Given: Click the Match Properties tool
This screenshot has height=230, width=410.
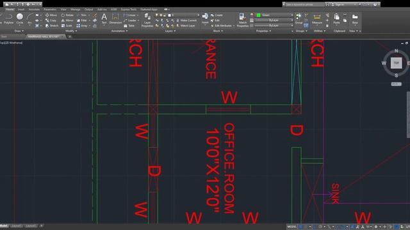Looking at the screenshot, I should coord(242,20).
